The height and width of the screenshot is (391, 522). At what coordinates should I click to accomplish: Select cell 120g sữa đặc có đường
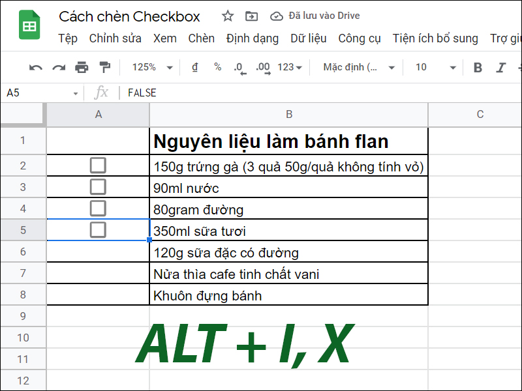point(289,252)
